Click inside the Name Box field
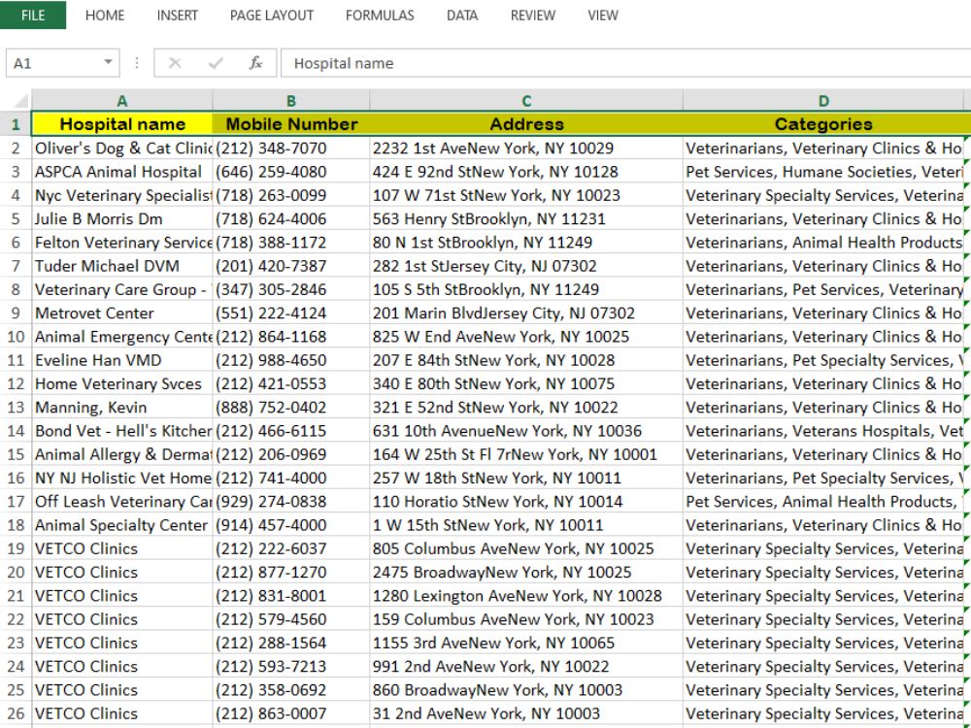The height and width of the screenshot is (728, 971). (53, 62)
